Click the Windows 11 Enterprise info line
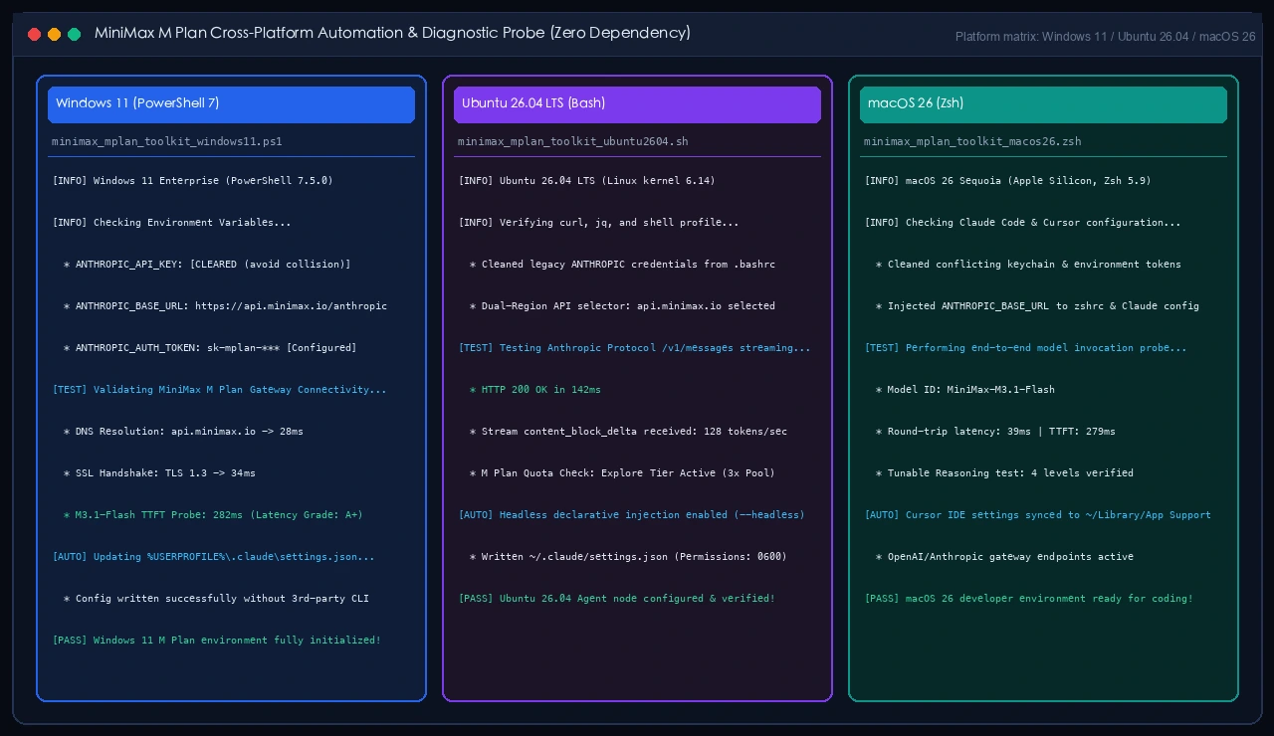1274x736 pixels. click(x=193, y=181)
